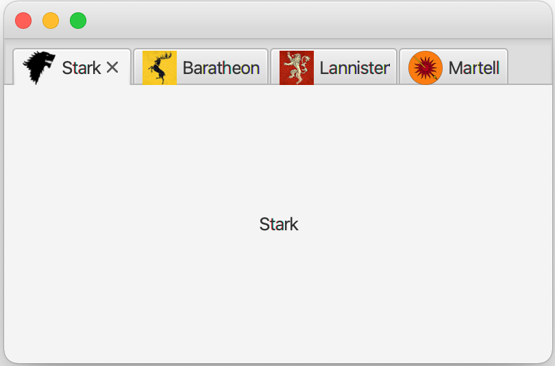This screenshot has height=366, width=555.
Task: Switch to the Baratheon tab
Action: (x=201, y=67)
